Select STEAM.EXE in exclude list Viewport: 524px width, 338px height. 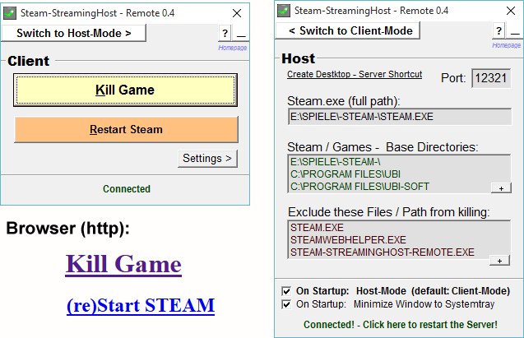317,228
